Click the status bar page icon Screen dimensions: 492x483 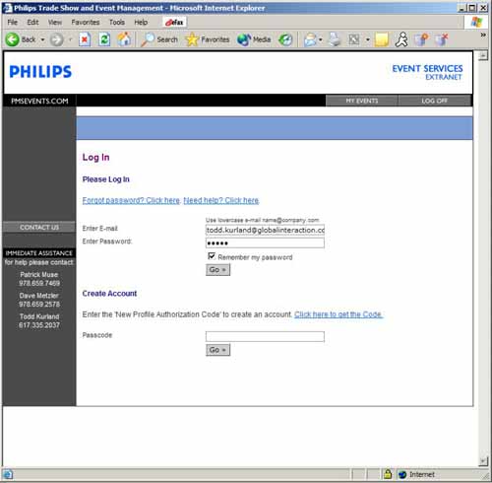8,474
